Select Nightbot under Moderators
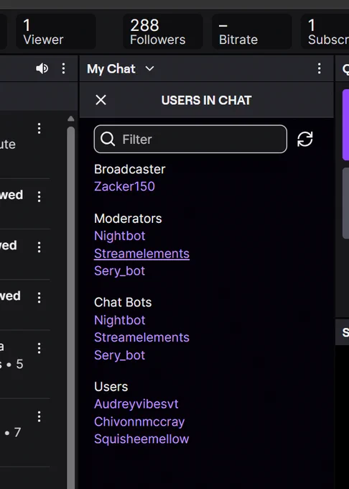This screenshot has height=489, width=349. click(x=119, y=236)
